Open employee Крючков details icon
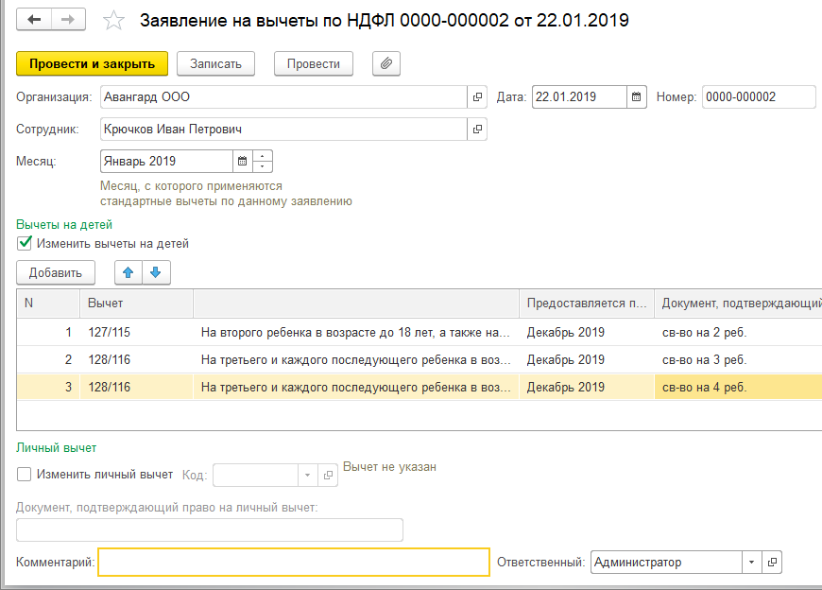The height and width of the screenshot is (590, 822). 477,129
